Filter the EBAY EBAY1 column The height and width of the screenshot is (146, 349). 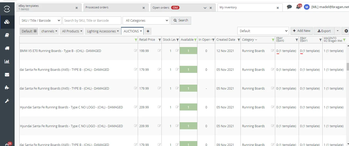pyautogui.click(x=320, y=40)
